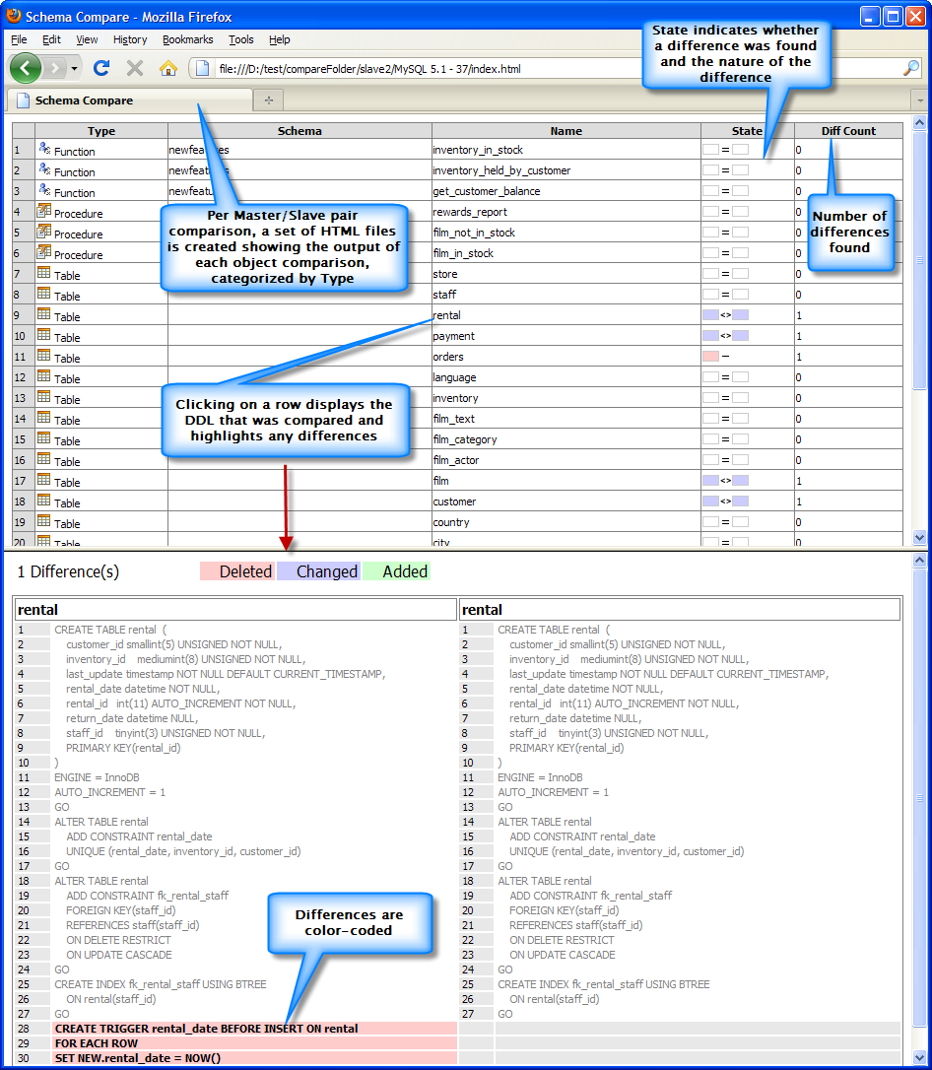Open the Tools menu
This screenshot has height=1070, width=932.
click(240, 39)
